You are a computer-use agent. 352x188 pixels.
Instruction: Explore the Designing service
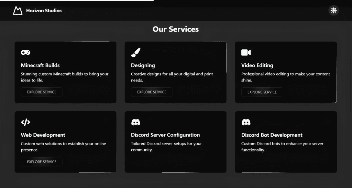tap(152, 92)
